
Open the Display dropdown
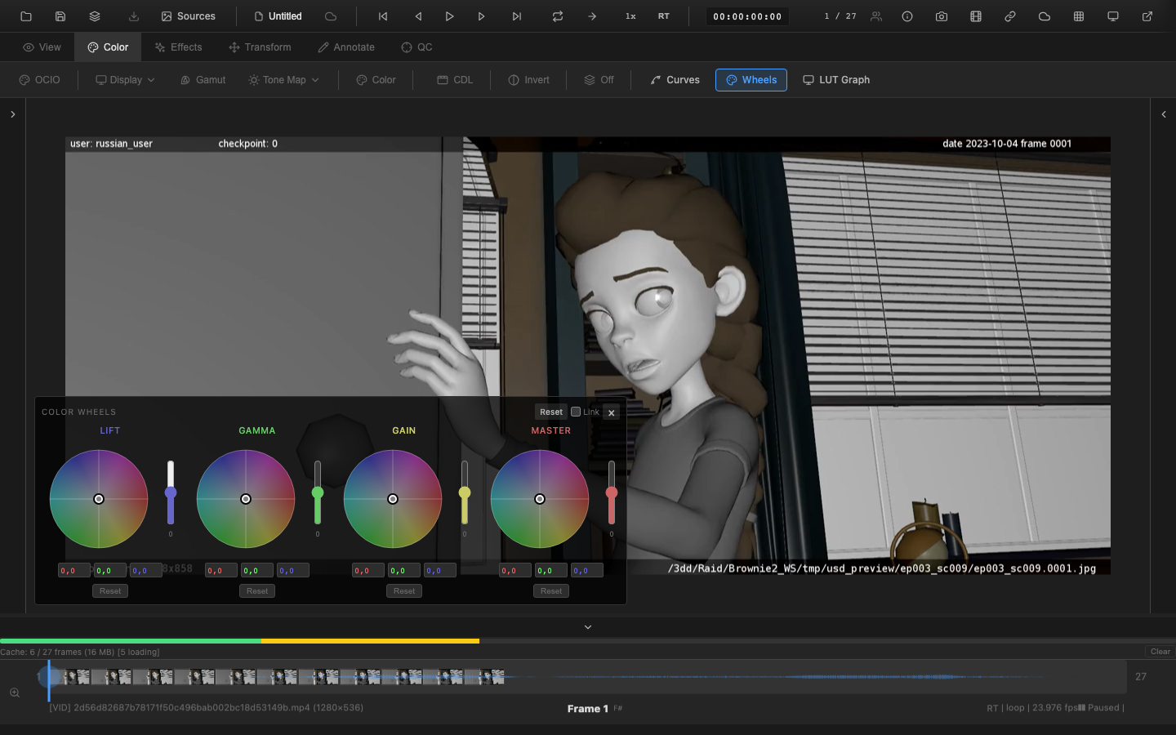pos(124,79)
